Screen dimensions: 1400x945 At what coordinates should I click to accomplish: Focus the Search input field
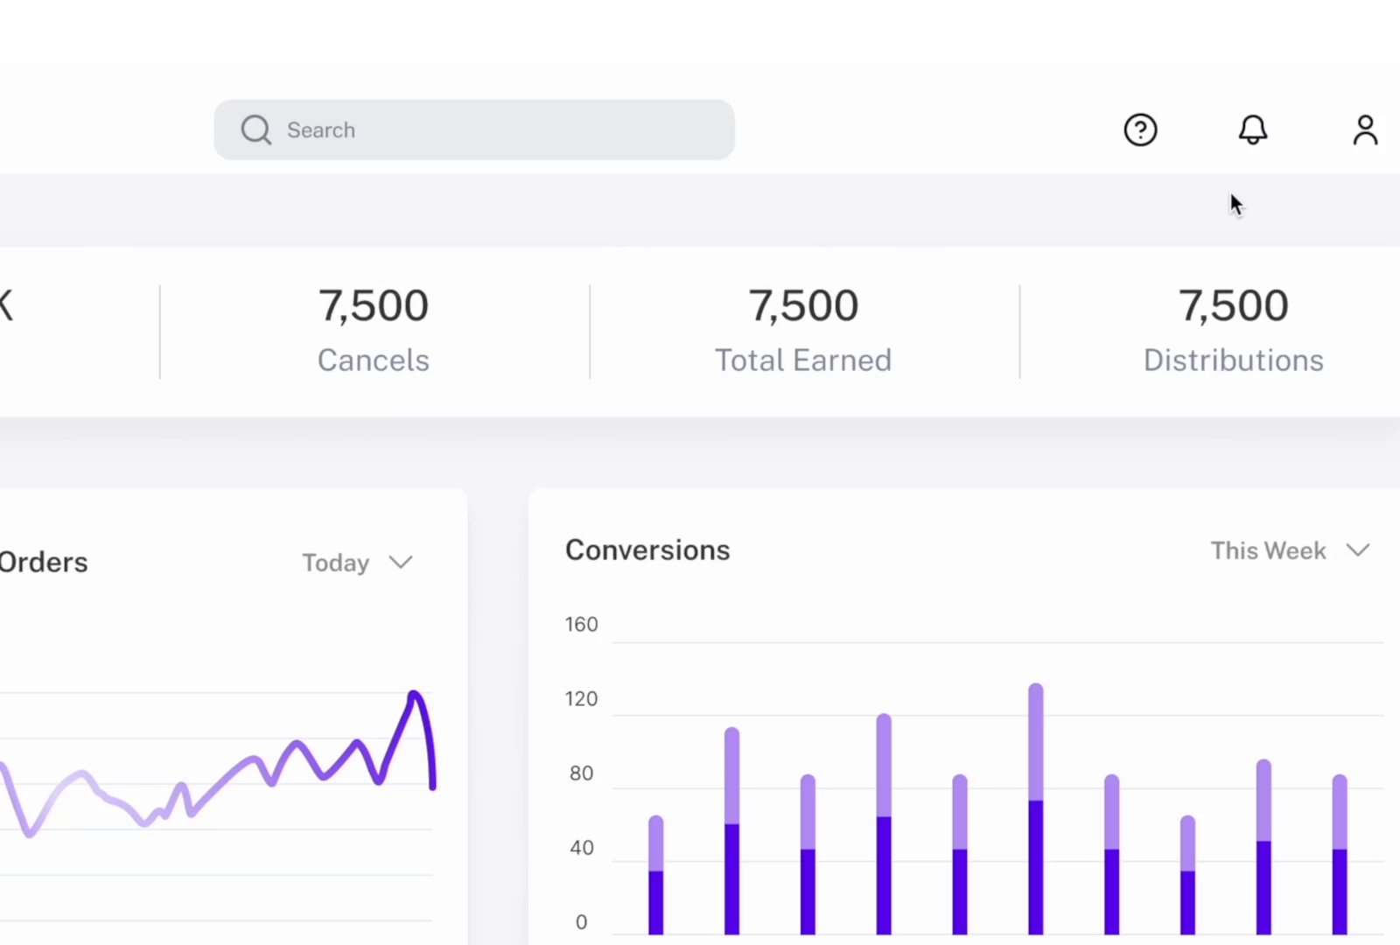474,129
